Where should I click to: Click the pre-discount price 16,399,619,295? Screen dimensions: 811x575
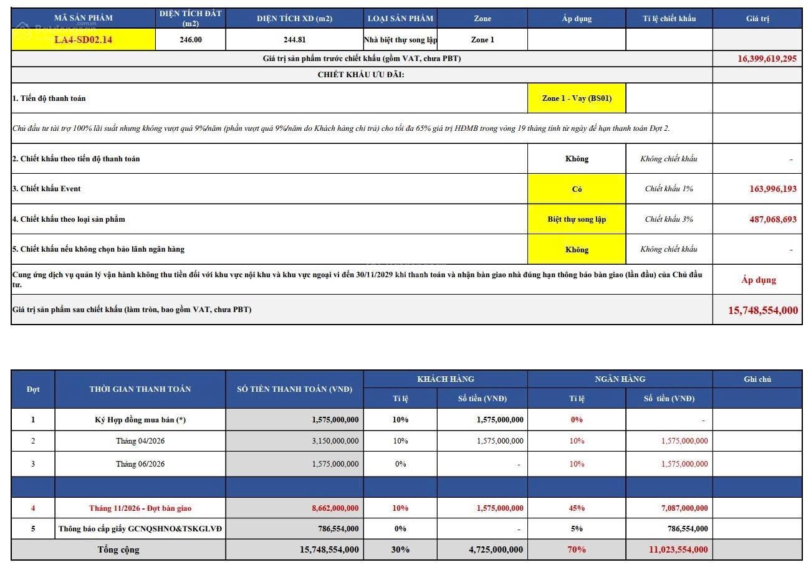(757, 59)
